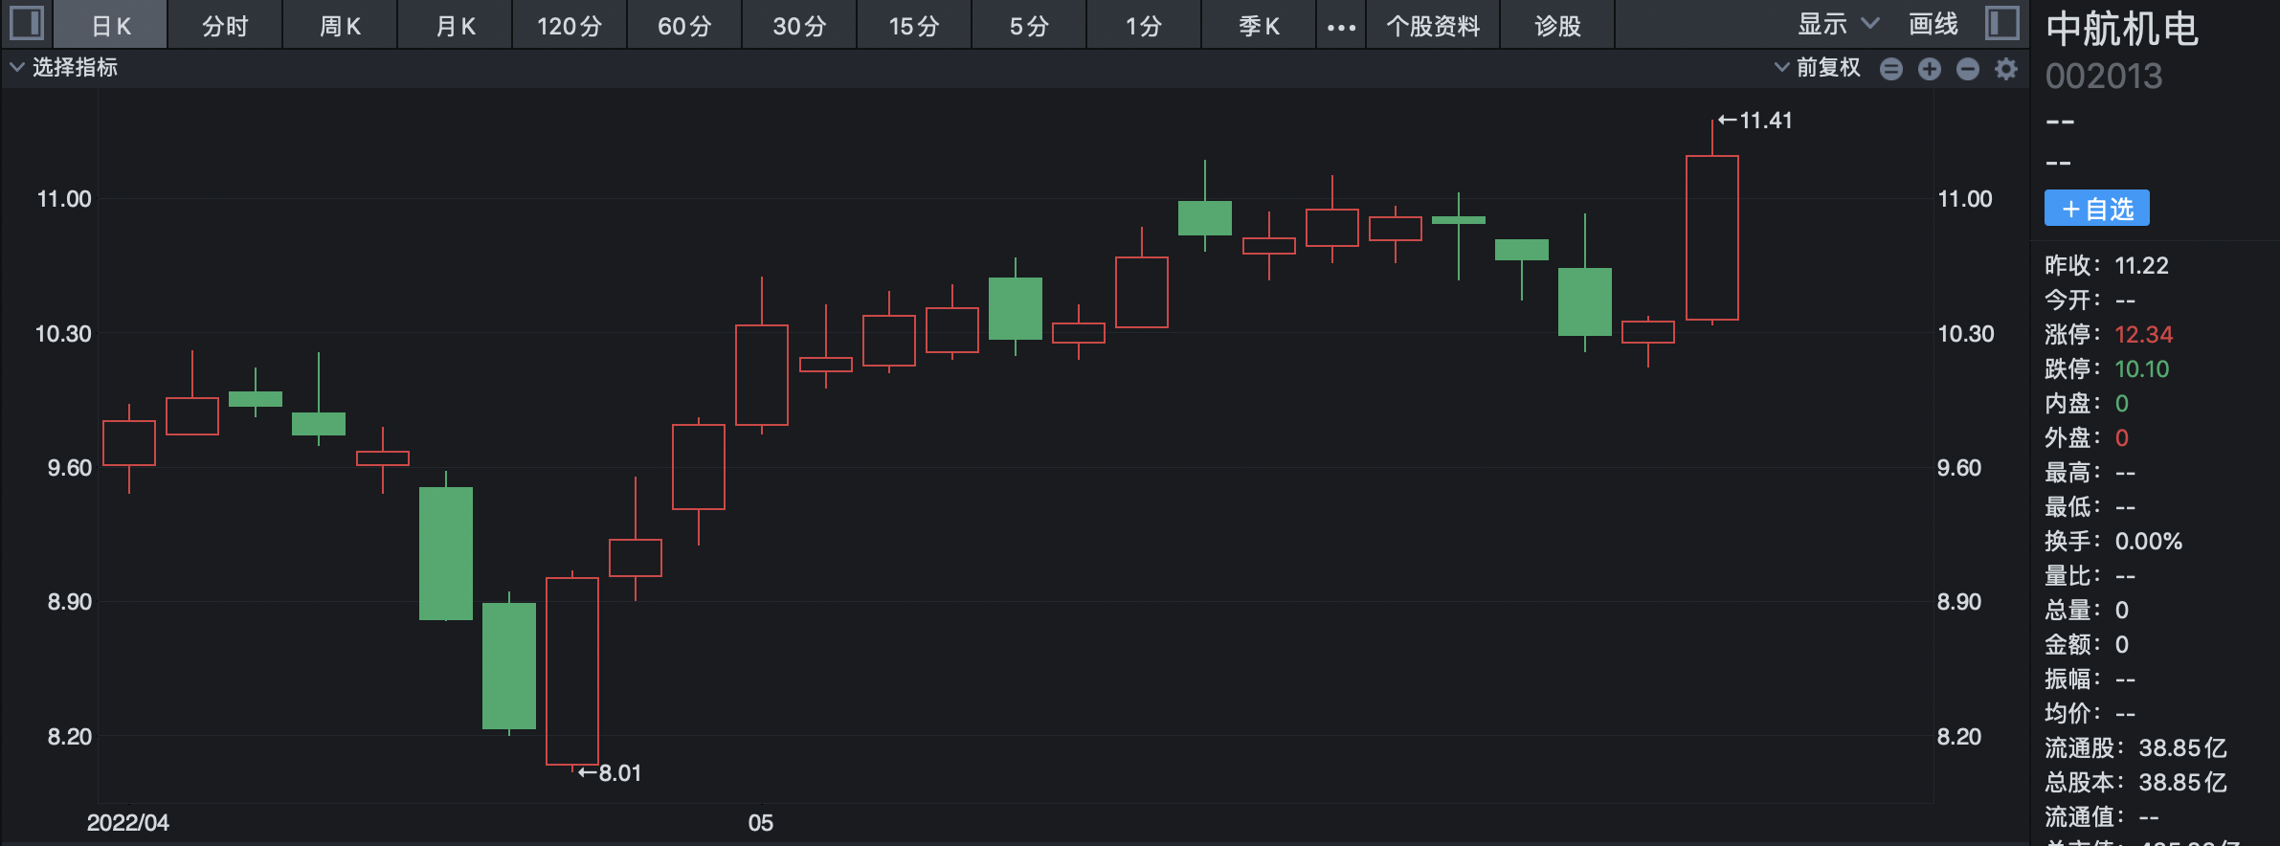Switch to the 60分 timeframe
Image resolution: width=2280 pixels, height=846 pixels.
click(684, 26)
